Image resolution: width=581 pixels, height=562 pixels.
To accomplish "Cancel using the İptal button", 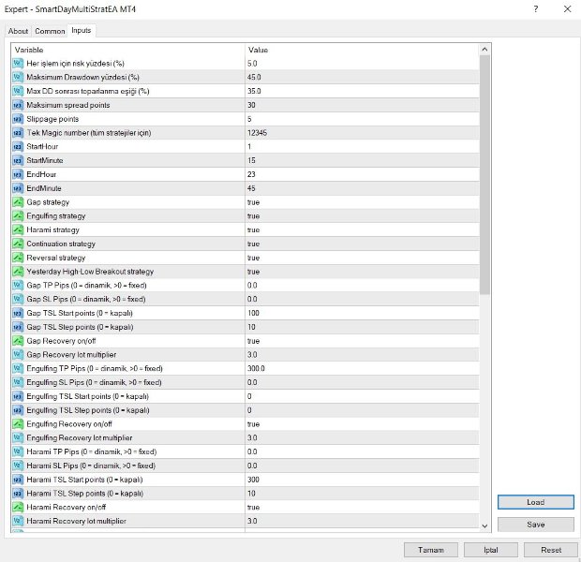I will tap(491, 550).
